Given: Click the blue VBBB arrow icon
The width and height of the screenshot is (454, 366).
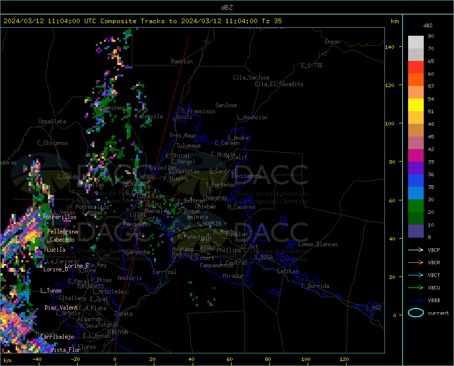Looking at the screenshot, I should click(x=416, y=300).
